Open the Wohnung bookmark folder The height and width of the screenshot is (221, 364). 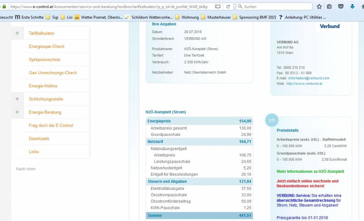click(x=187, y=17)
